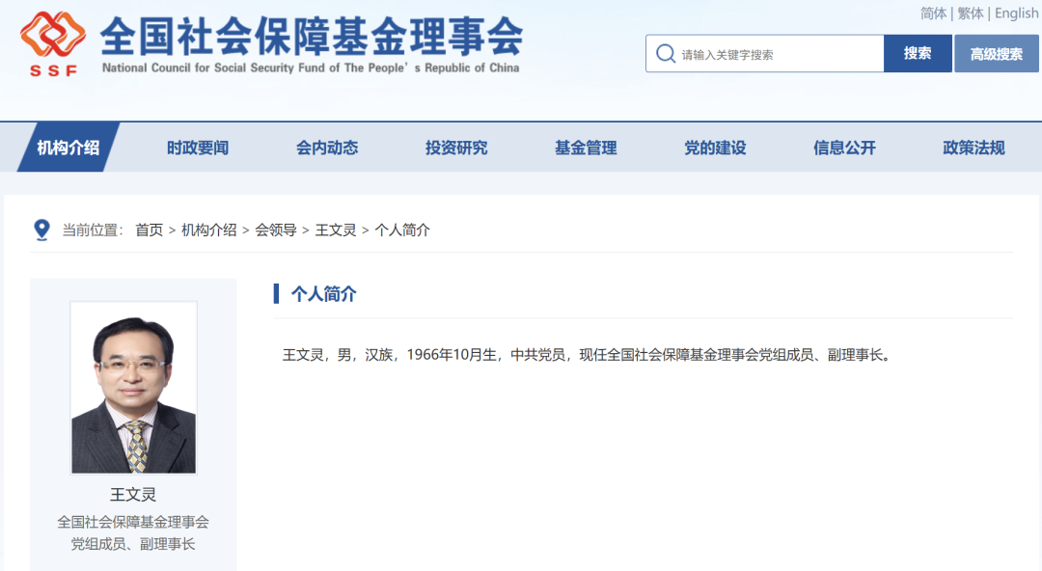Click the location pin icon beside 当前位置
The image size is (1042, 571).
(x=41, y=230)
